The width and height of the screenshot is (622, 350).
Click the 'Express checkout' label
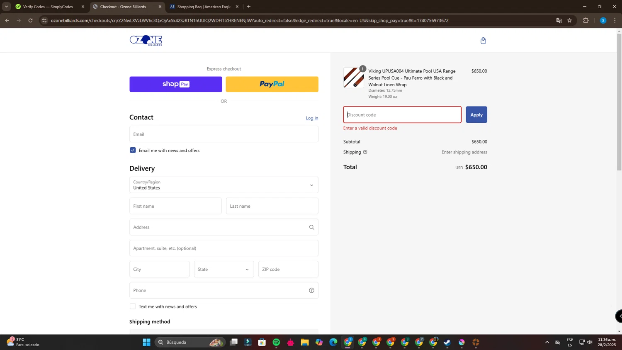coord(224,69)
